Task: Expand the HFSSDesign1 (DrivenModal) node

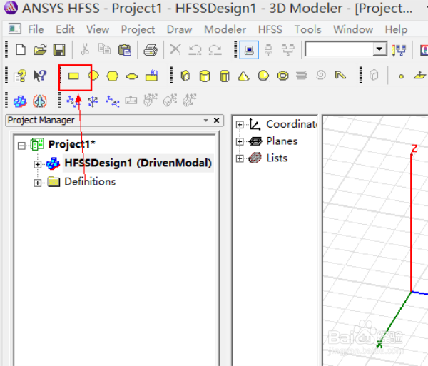Action: pyautogui.click(x=37, y=164)
